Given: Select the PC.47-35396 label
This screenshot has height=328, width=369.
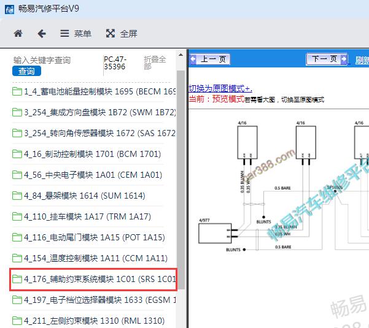Looking at the screenshot, I should click(115, 63).
